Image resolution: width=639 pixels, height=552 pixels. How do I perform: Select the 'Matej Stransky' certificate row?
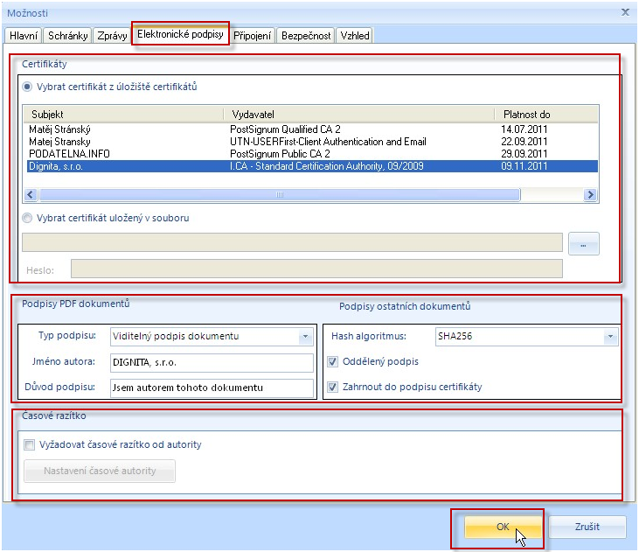pos(312,142)
